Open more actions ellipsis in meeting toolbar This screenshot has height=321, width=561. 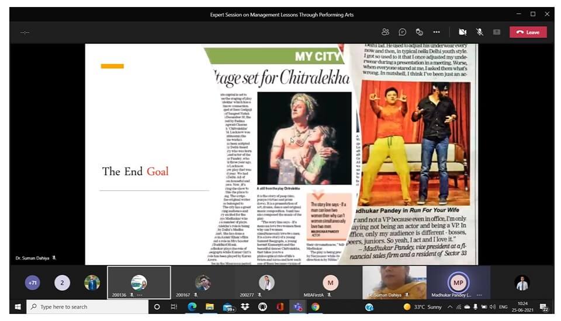tap(436, 32)
